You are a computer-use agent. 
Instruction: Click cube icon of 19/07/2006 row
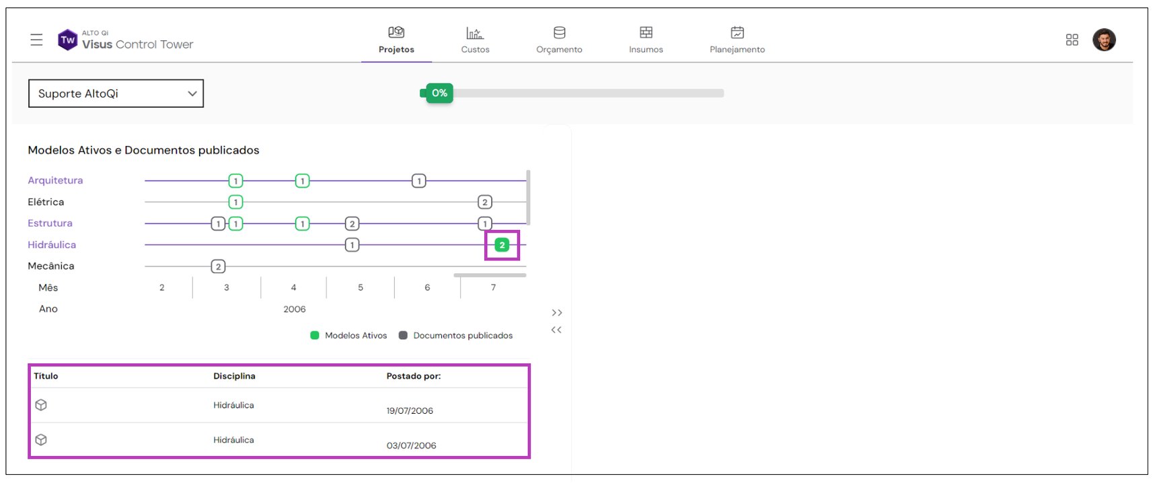(41, 405)
